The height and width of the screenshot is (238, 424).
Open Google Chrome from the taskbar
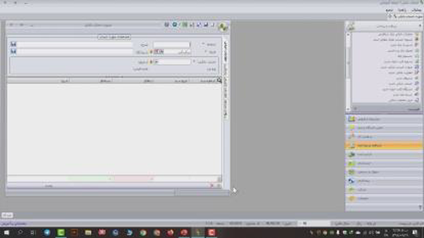point(143,232)
